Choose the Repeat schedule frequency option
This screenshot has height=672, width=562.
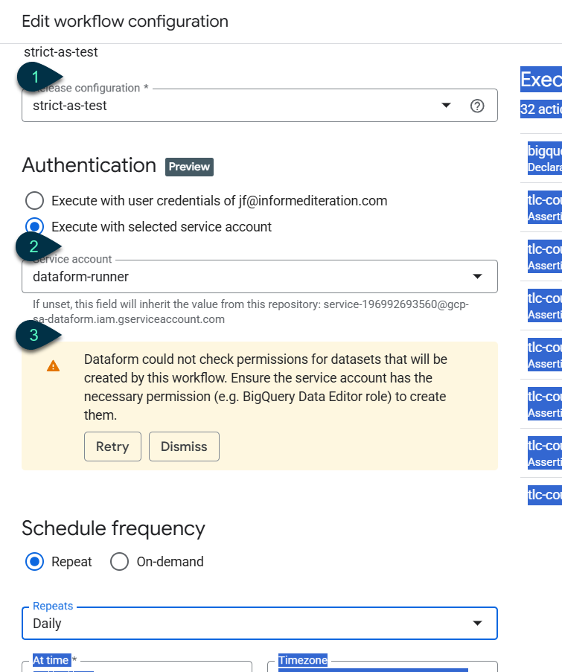[x=35, y=562]
